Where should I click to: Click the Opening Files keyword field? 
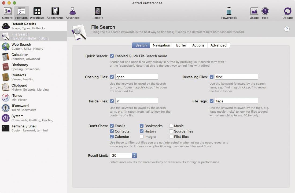[137, 77]
